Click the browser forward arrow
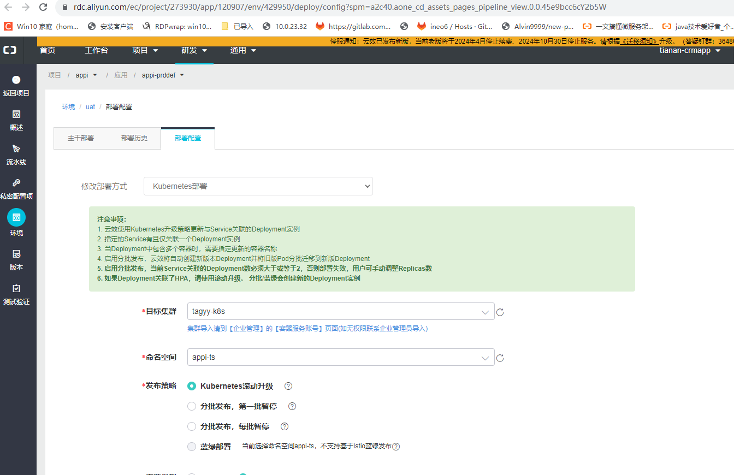The height and width of the screenshot is (475, 734). click(26, 8)
